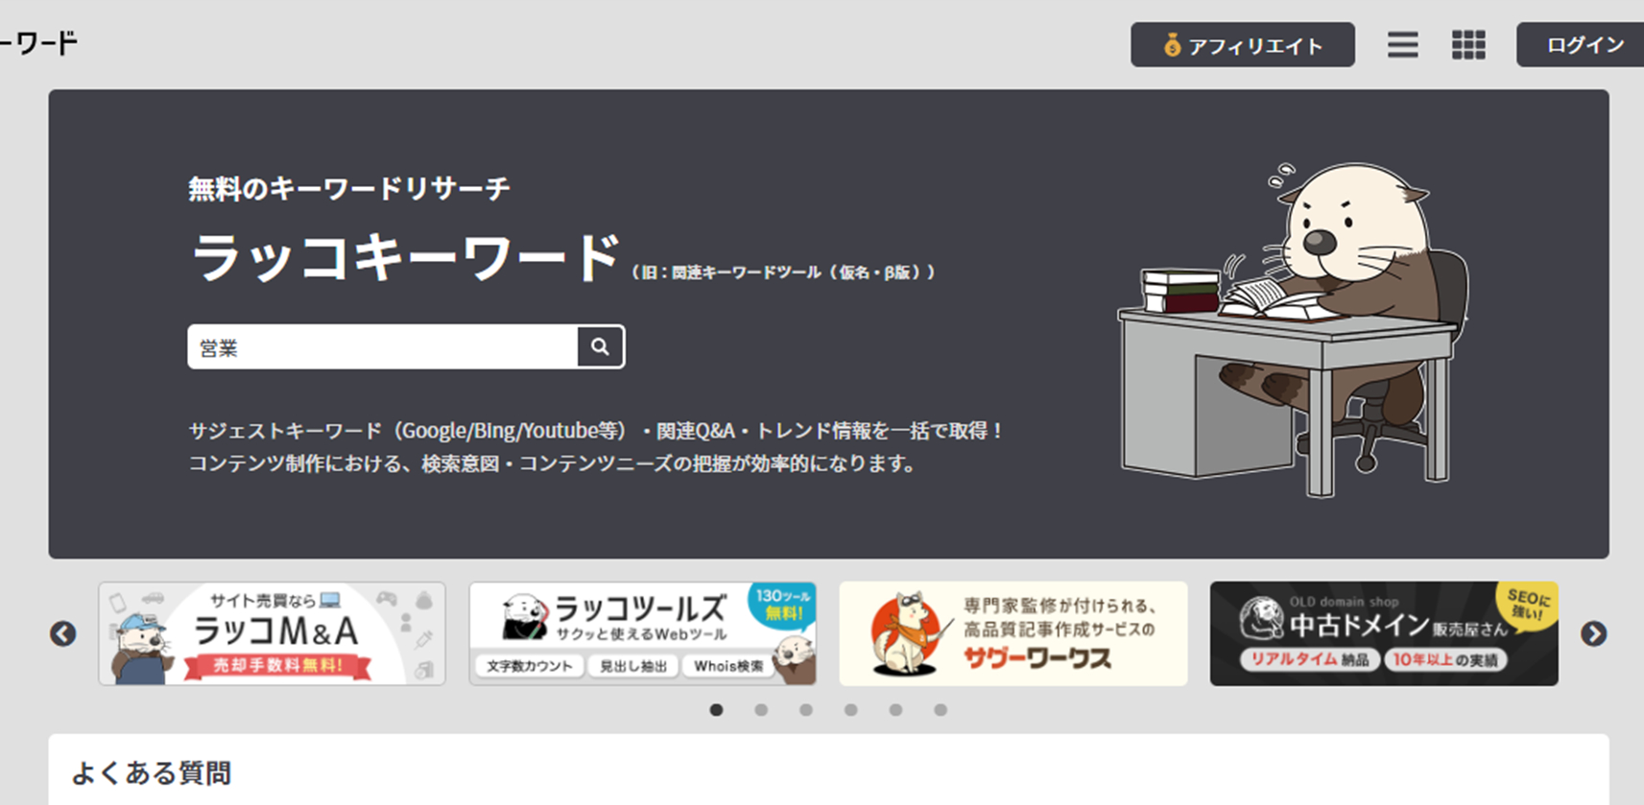This screenshot has height=805, width=1644.
Task: Open the grid apps icon
Action: (x=1468, y=45)
